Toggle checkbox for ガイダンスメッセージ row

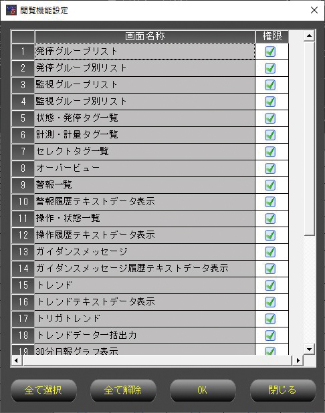270,252
